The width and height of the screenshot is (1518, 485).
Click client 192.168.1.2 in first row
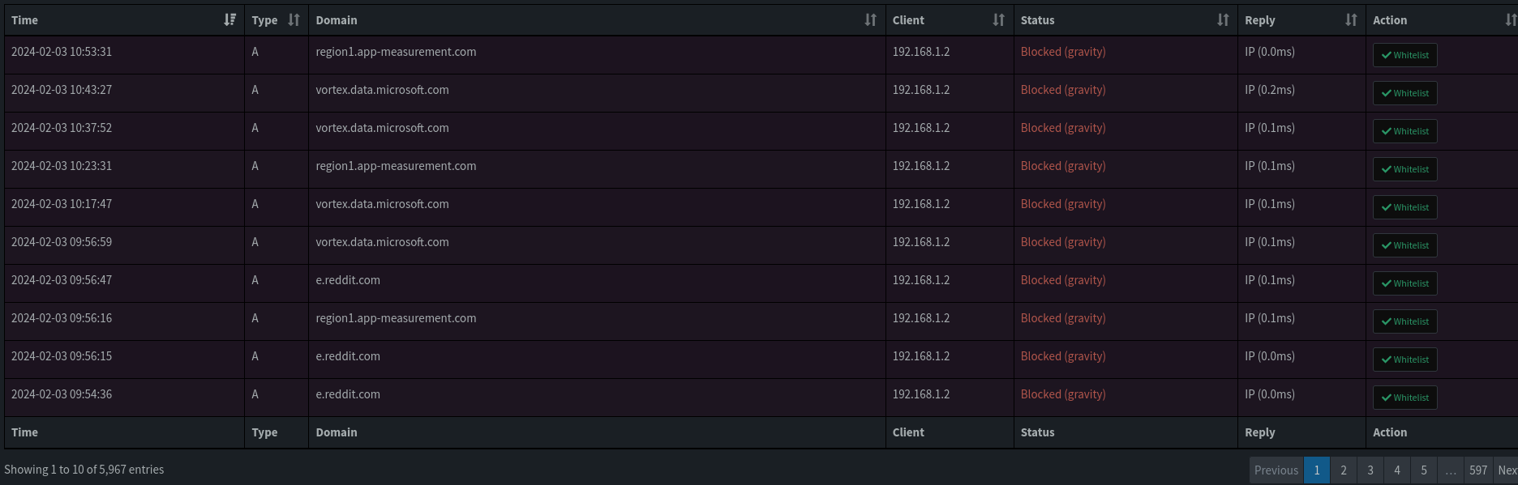click(x=921, y=52)
